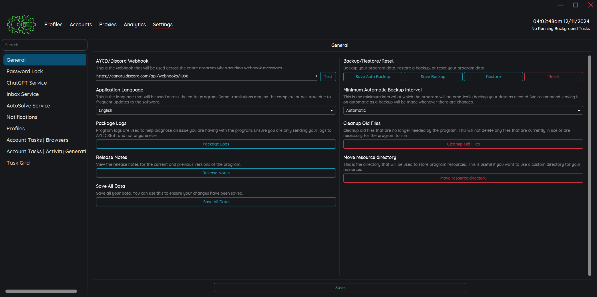The height and width of the screenshot is (297, 597).
Task: Go to the Proxies tab
Action: click(x=108, y=25)
